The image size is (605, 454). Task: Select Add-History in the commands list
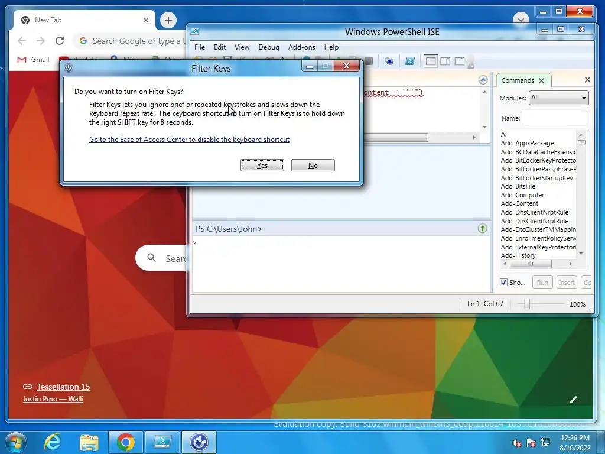click(x=518, y=255)
